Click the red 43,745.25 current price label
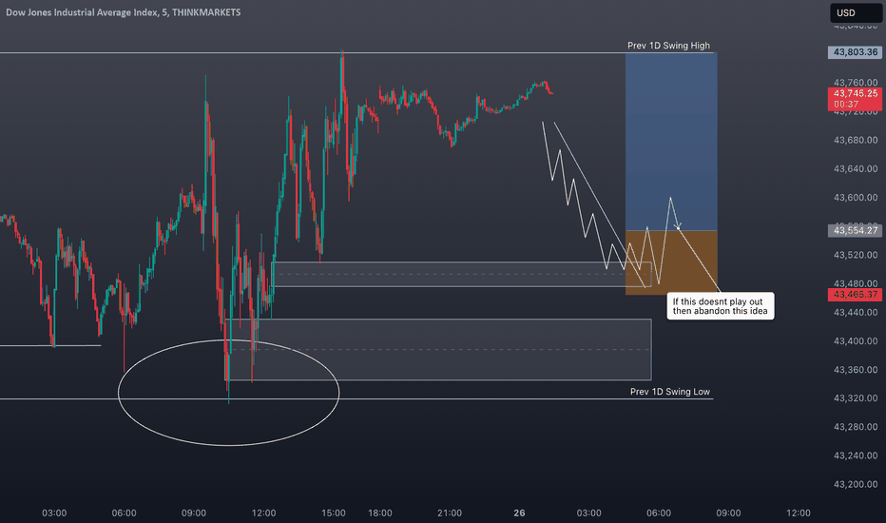This screenshot has width=886, height=523. 855,98
